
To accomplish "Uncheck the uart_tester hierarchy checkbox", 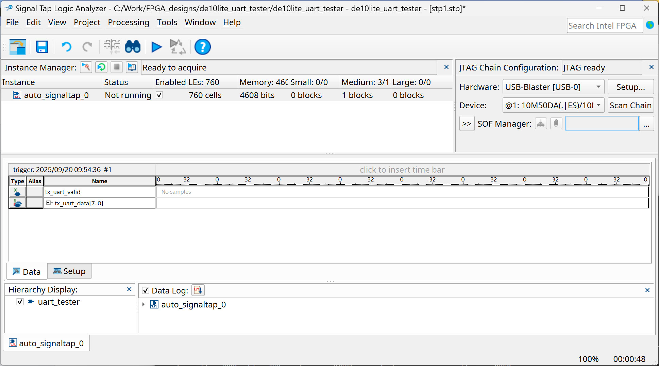I will coord(20,302).
